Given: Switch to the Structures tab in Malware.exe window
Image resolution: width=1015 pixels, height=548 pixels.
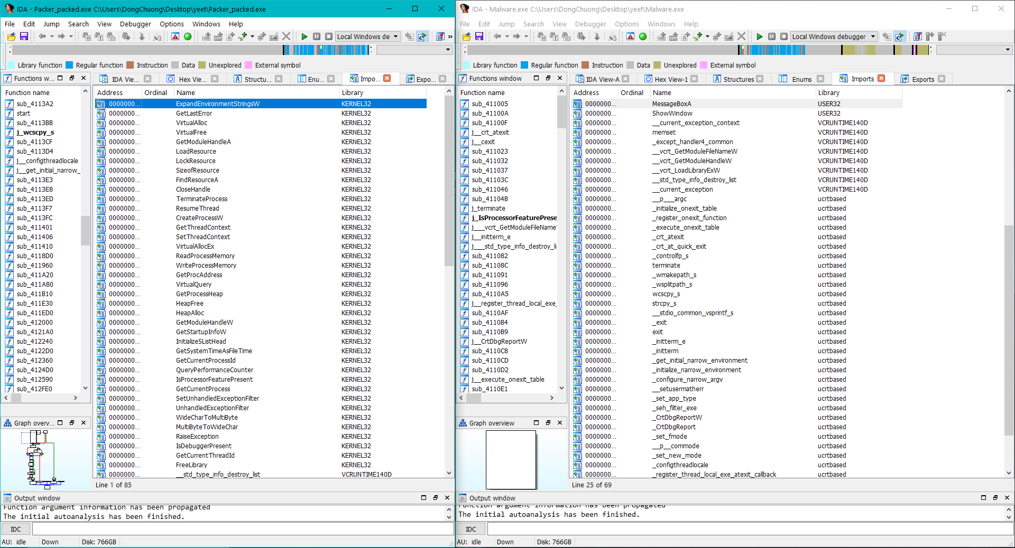Looking at the screenshot, I should point(738,79).
